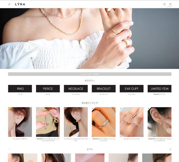Open the BRACELET category tile
Image resolution: width=179 pixels, height=162 pixels.
click(104, 88)
